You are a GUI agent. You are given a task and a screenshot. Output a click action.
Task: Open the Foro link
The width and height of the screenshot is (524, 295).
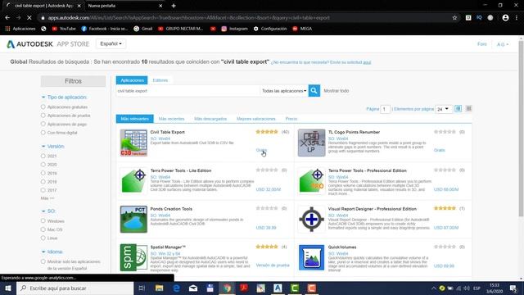click(x=482, y=44)
